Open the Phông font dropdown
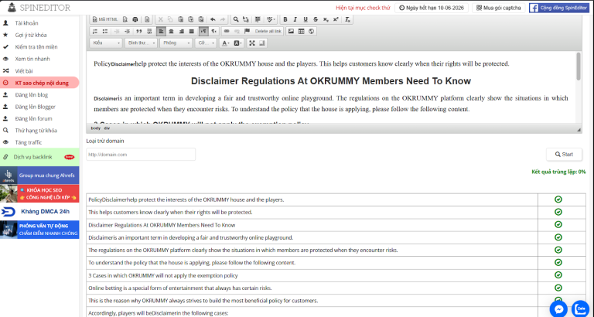The image size is (594, 317). pyautogui.click(x=176, y=43)
